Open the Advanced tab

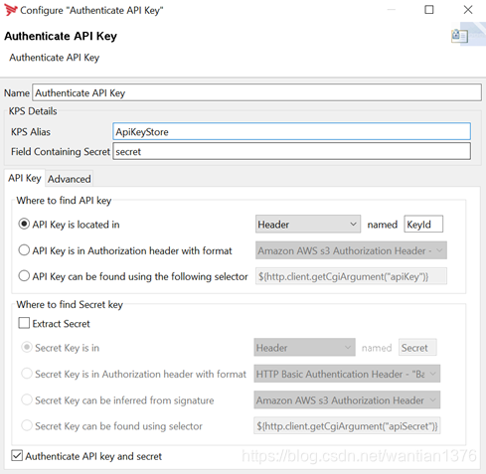[x=70, y=179]
